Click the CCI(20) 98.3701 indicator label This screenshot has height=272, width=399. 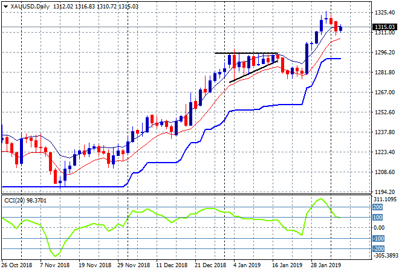(x=25, y=201)
